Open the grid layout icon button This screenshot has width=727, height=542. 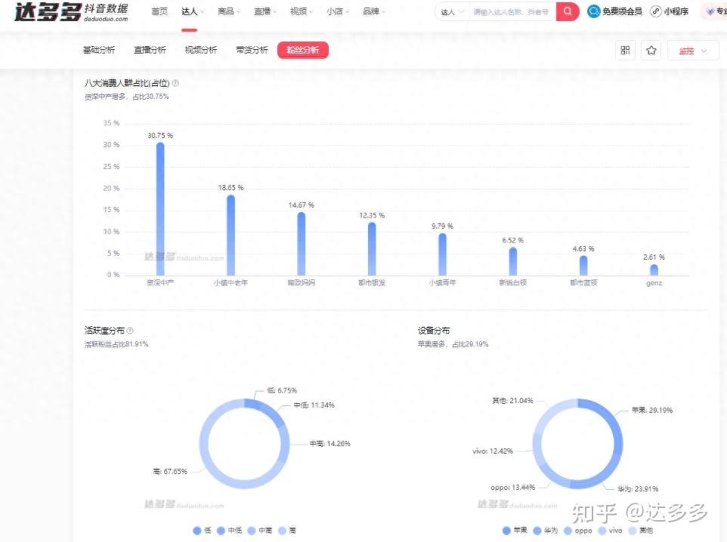[625, 50]
